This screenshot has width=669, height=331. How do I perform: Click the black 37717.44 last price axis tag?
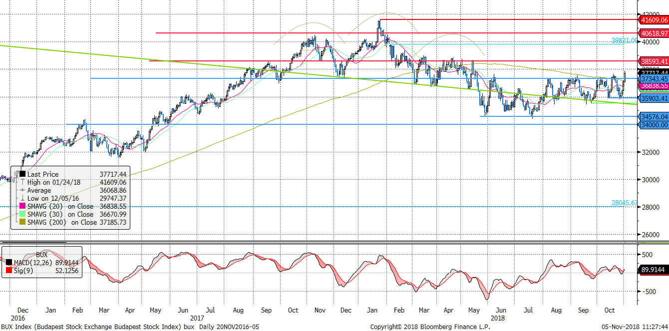click(654, 72)
